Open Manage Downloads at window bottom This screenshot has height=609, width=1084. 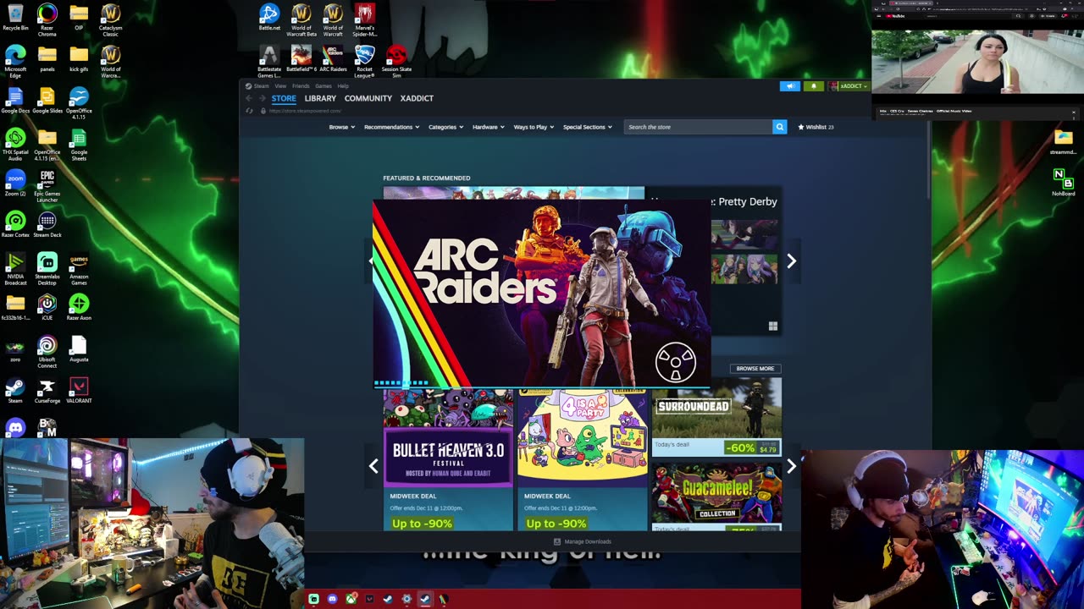click(582, 541)
